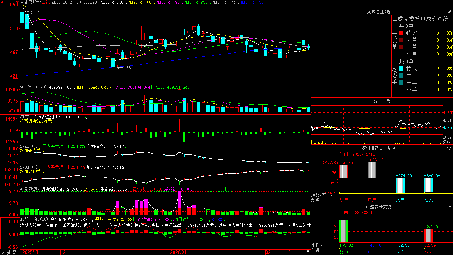The width and height of the screenshot is (453, 255).
Task: Click the 已成交委托单成交量统计 header
Action: [x=422, y=19]
